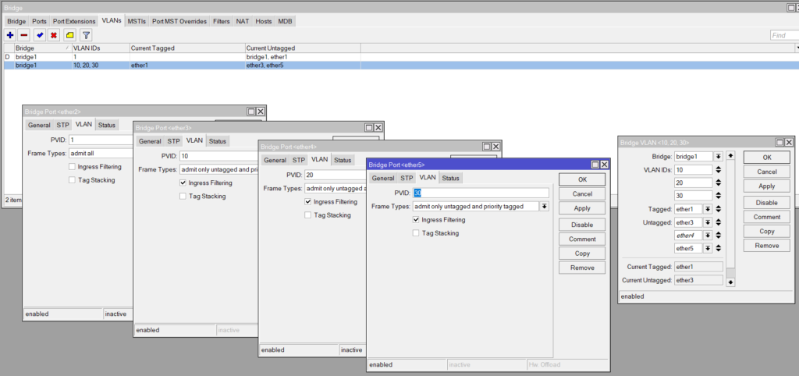Click OK in the ether5 port dialog
Viewport: 799px width, 376px height.
(581, 179)
